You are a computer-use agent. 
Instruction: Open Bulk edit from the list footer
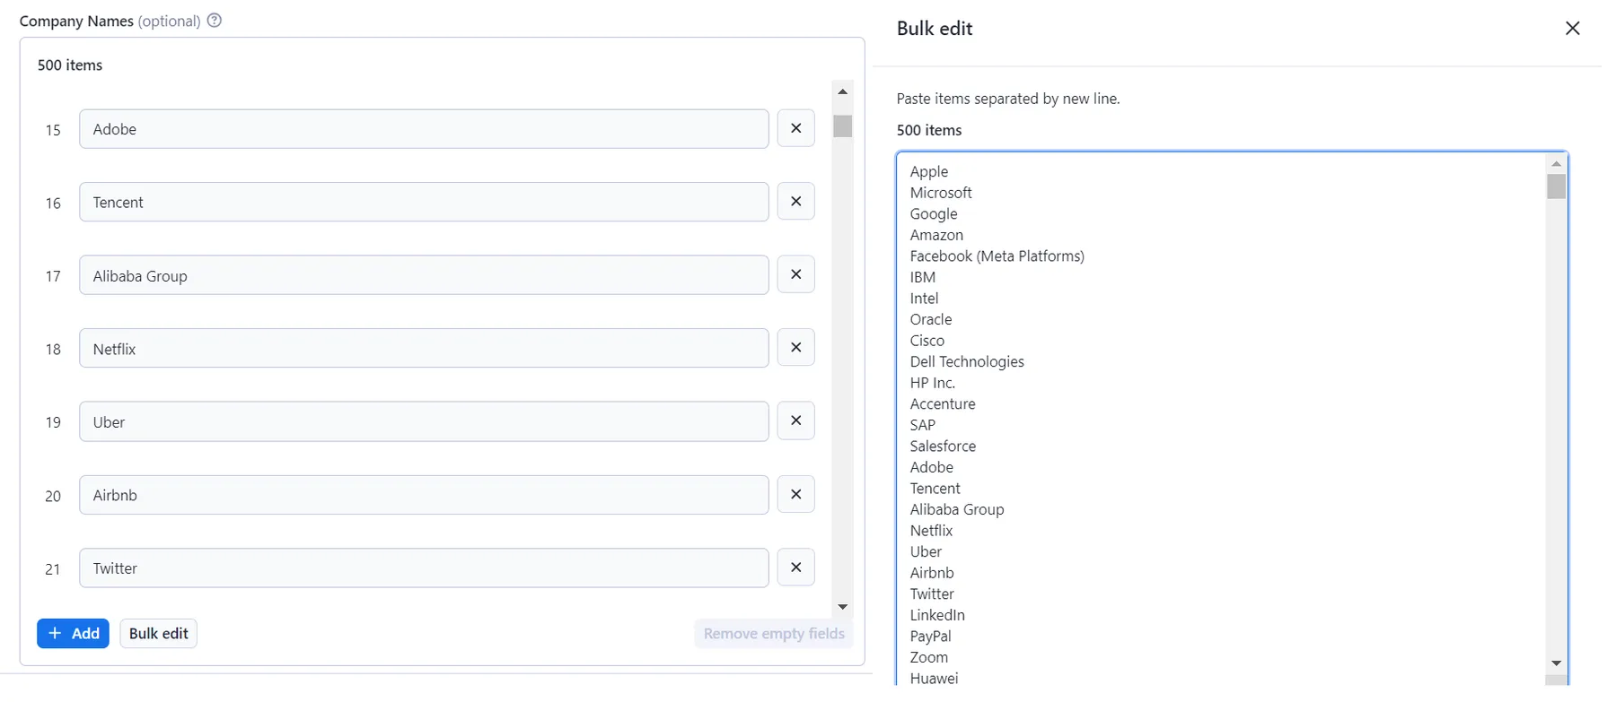159,634
